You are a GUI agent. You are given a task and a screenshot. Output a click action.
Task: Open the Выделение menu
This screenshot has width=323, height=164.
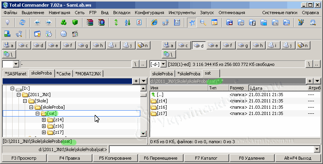pyautogui.click(x=33, y=13)
